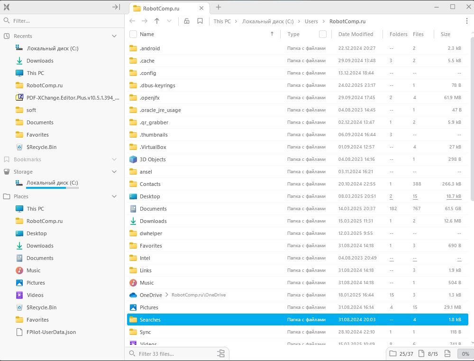This screenshot has height=361, width=474.
Task: Jump to This PC in the breadcrumb
Action: tap(222, 21)
